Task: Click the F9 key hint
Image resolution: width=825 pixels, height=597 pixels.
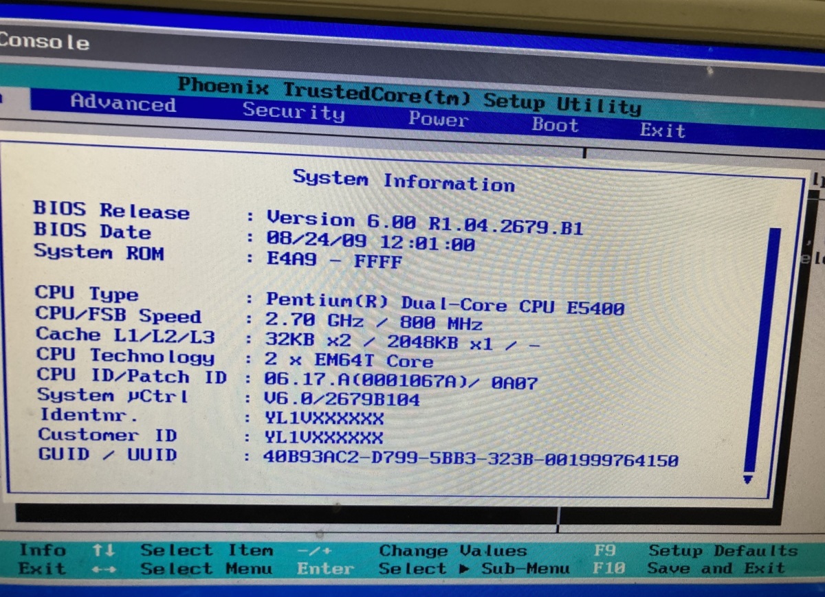Action: click(x=605, y=550)
